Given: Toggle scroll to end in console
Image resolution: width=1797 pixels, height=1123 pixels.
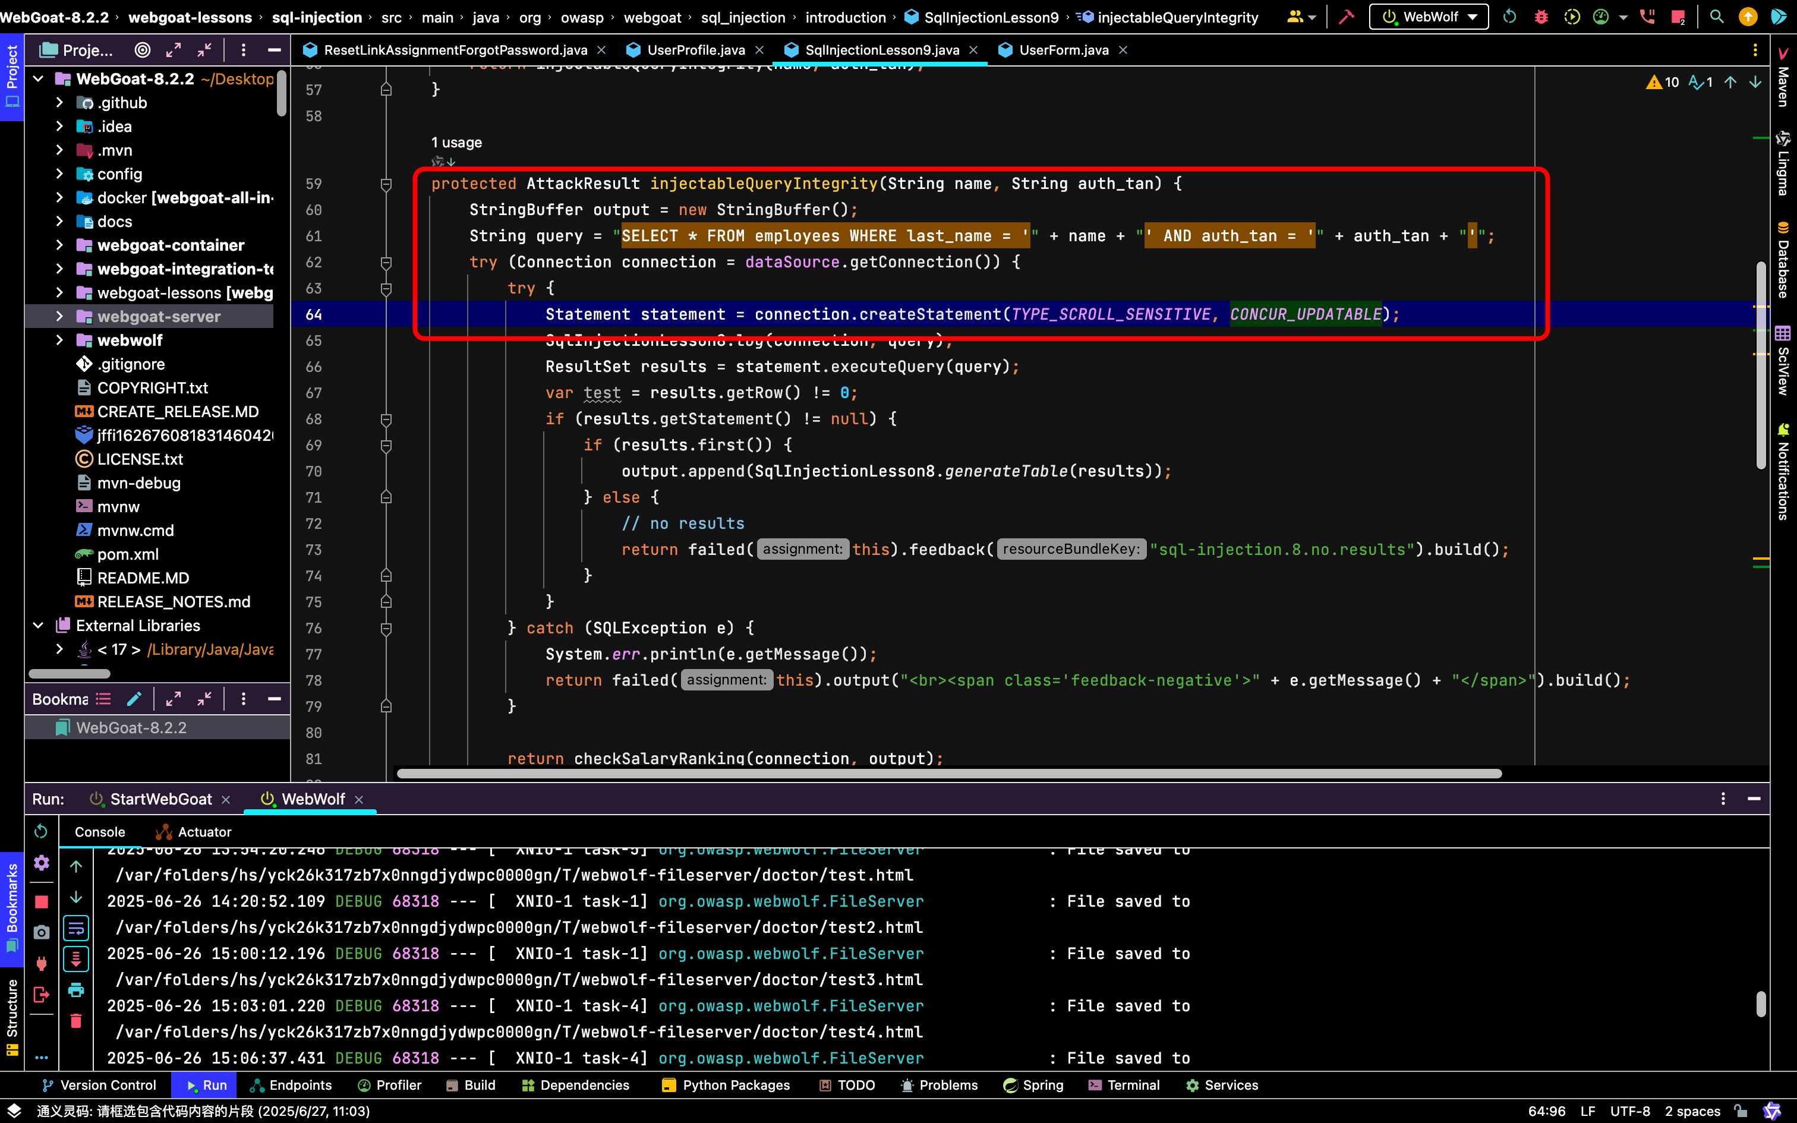Looking at the screenshot, I should (x=75, y=959).
